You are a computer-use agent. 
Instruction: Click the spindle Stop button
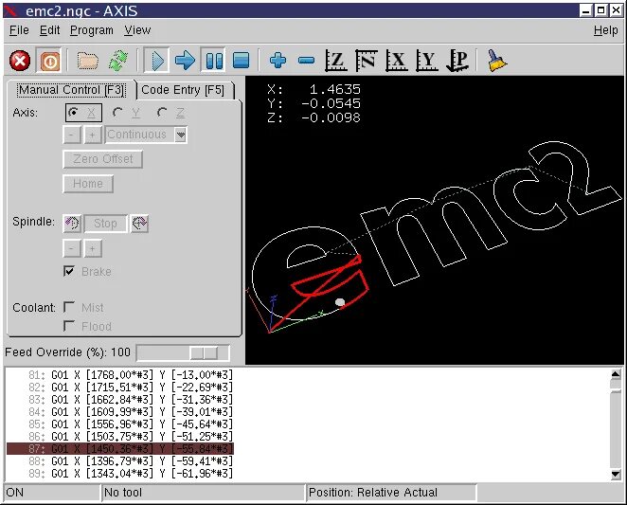pyautogui.click(x=105, y=224)
